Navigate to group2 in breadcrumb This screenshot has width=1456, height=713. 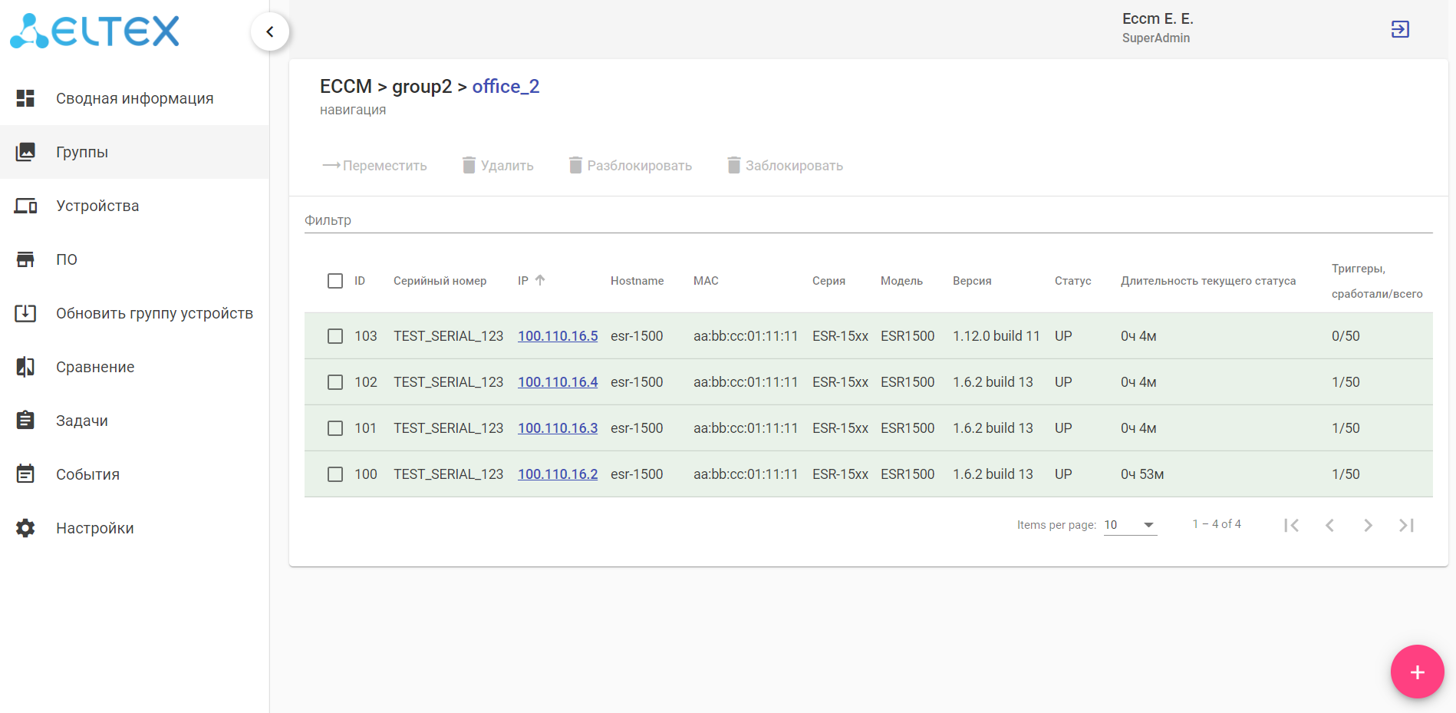pos(422,87)
